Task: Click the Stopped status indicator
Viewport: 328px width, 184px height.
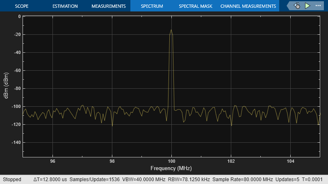Action: (x=12, y=180)
